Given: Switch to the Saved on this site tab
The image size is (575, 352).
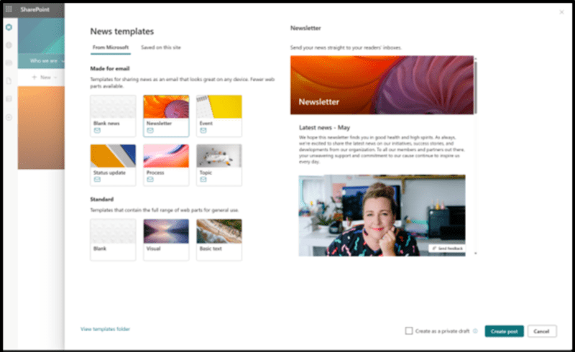Looking at the screenshot, I should [160, 47].
